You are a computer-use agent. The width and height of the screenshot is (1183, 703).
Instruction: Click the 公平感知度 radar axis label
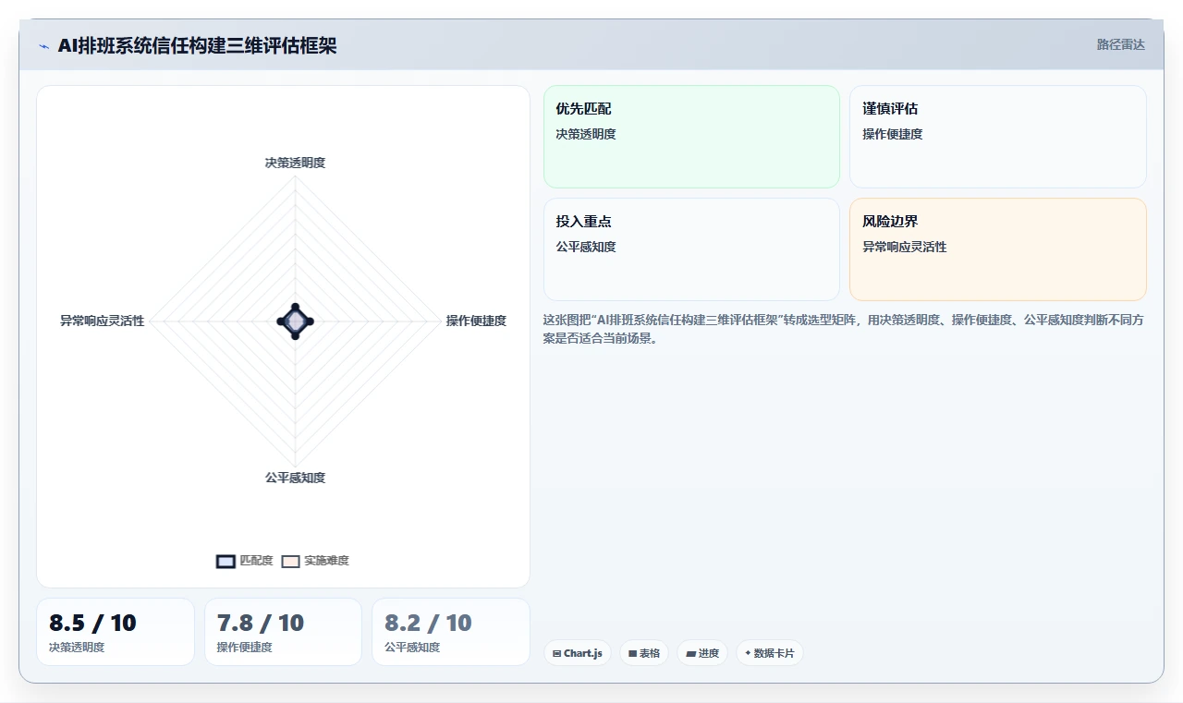point(295,478)
